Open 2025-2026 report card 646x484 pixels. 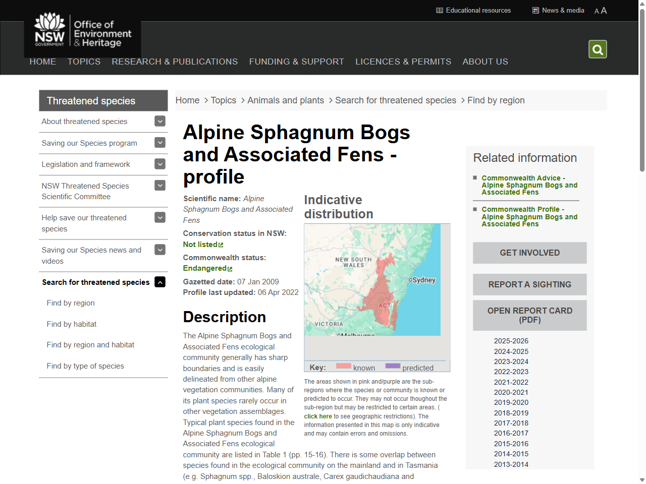[511, 341]
